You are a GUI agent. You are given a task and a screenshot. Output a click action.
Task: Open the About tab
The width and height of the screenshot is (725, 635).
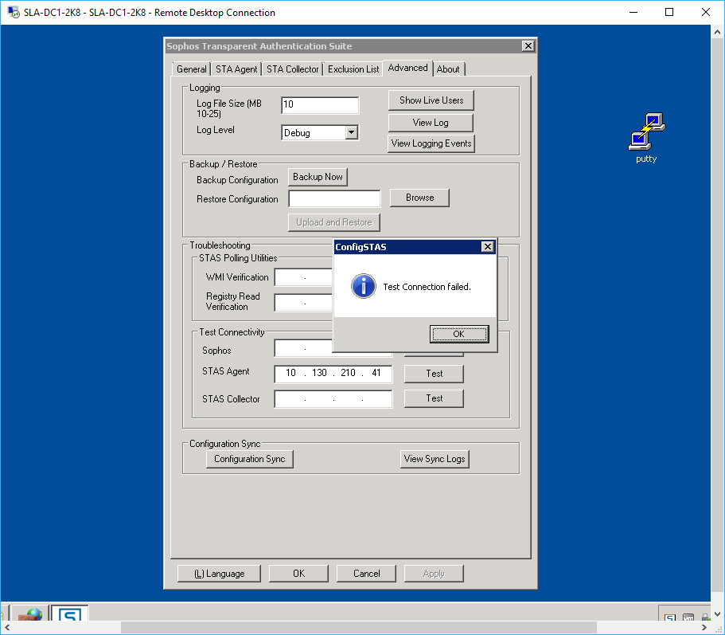tap(448, 69)
